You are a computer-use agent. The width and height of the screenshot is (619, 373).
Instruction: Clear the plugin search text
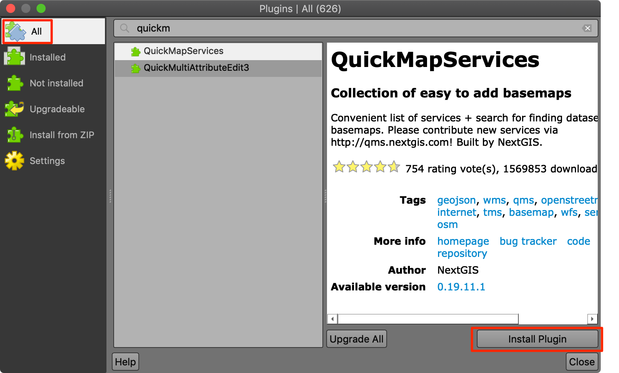[x=587, y=28]
